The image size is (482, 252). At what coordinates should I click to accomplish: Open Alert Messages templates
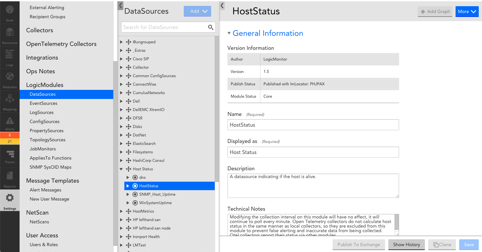pyautogui.click(x=45, y=190)
